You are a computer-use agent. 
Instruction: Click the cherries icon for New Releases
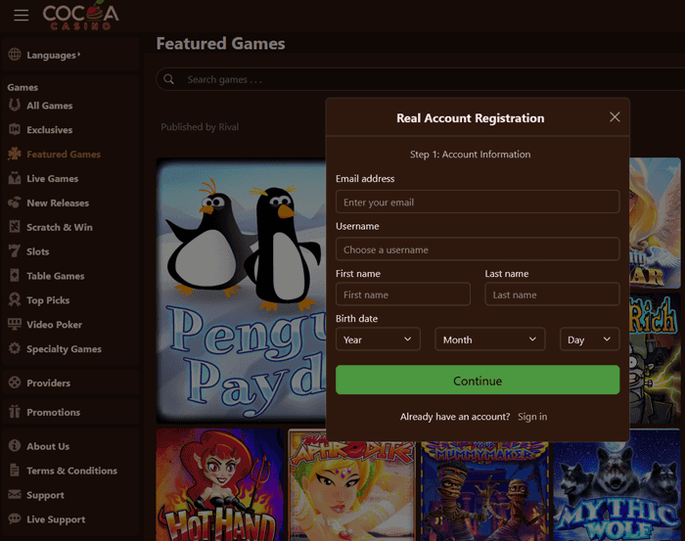[15, 203]
